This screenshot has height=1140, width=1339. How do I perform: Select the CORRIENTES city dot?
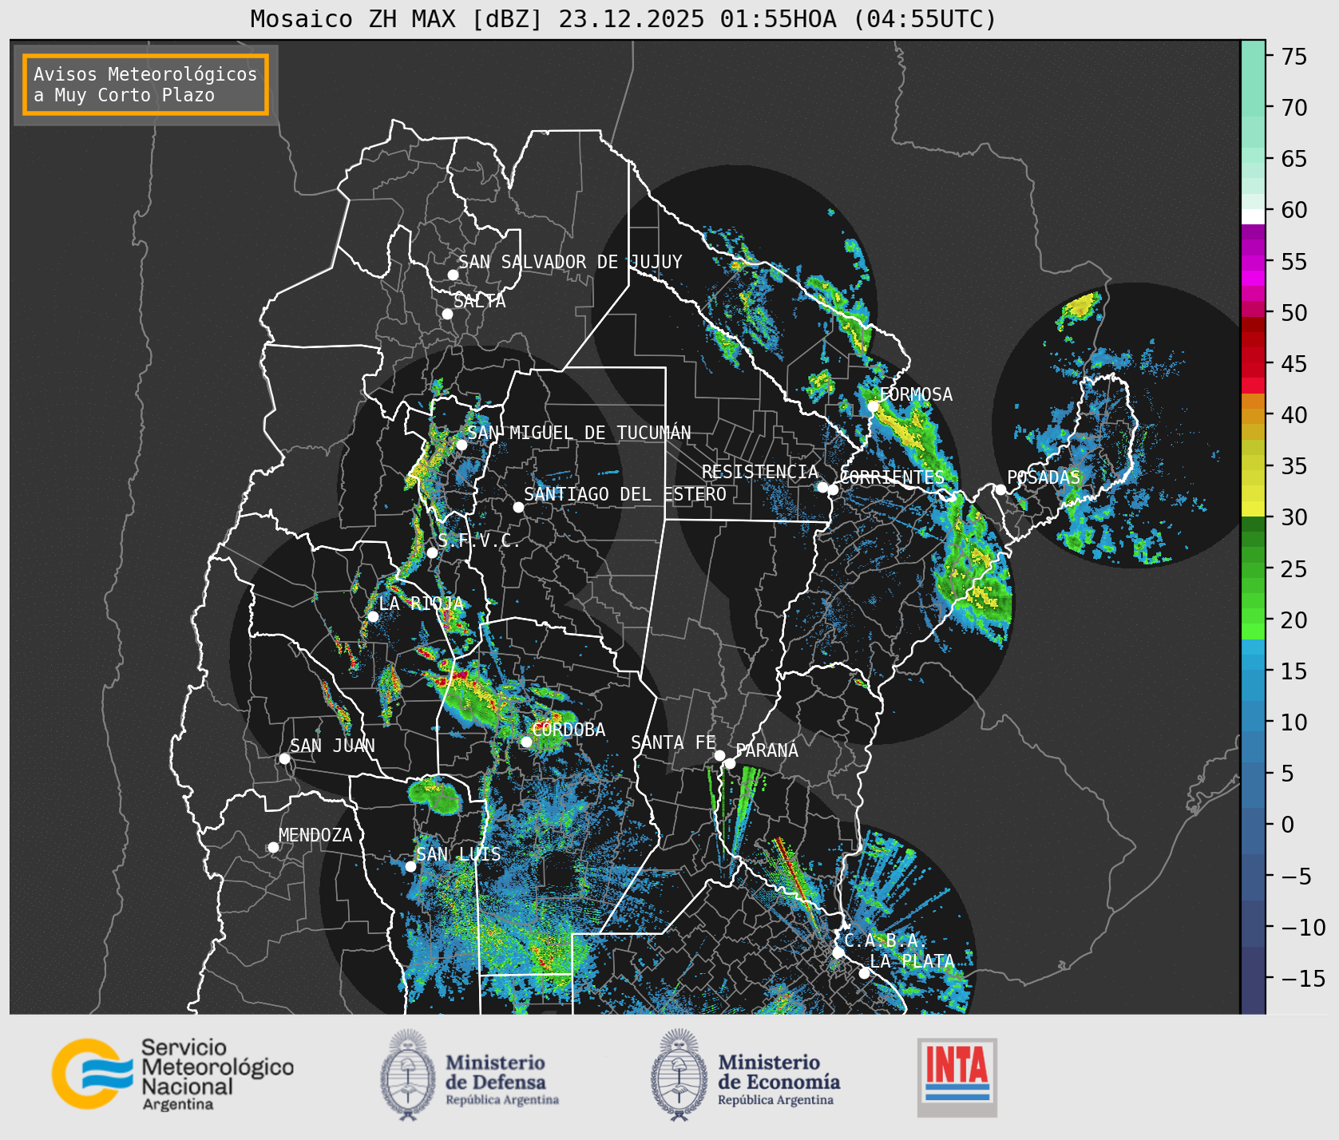click(x=833, y=489)
